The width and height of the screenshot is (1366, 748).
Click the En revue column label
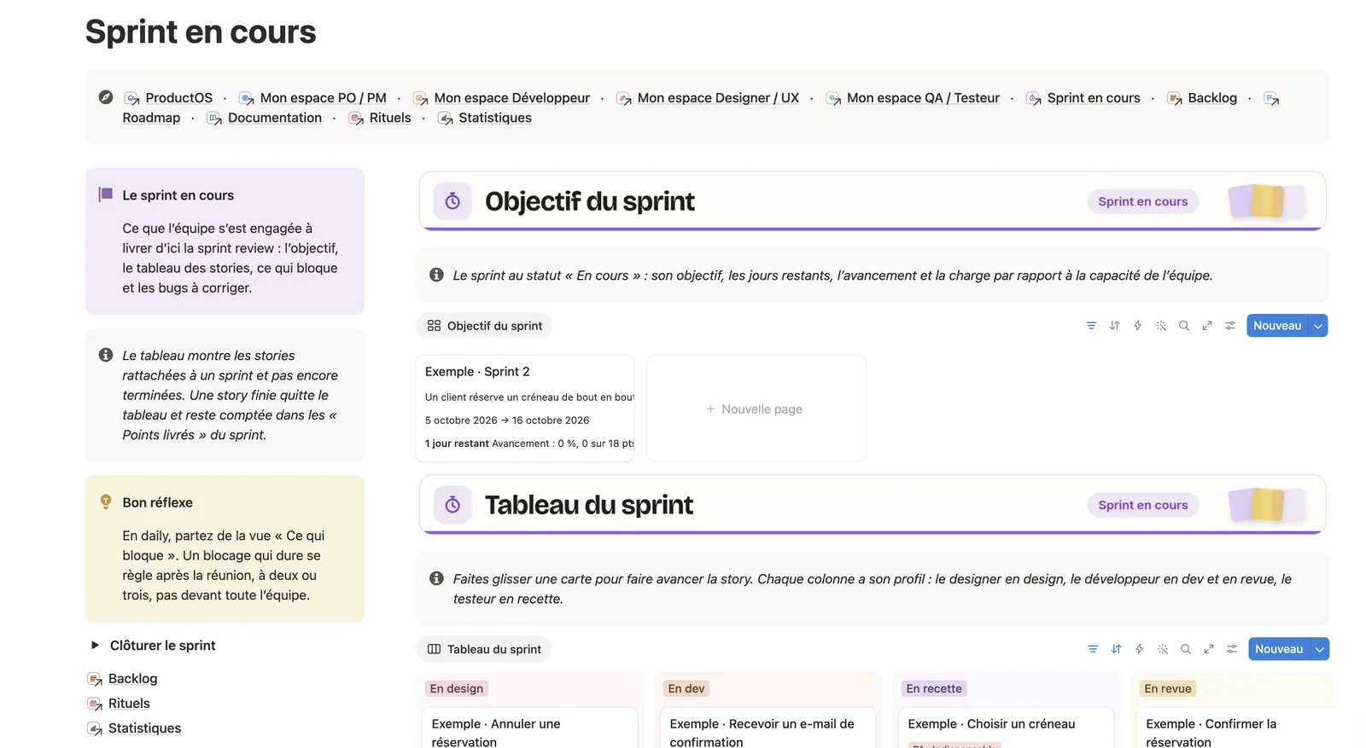pyautogui.click(x=1168, y=688)
